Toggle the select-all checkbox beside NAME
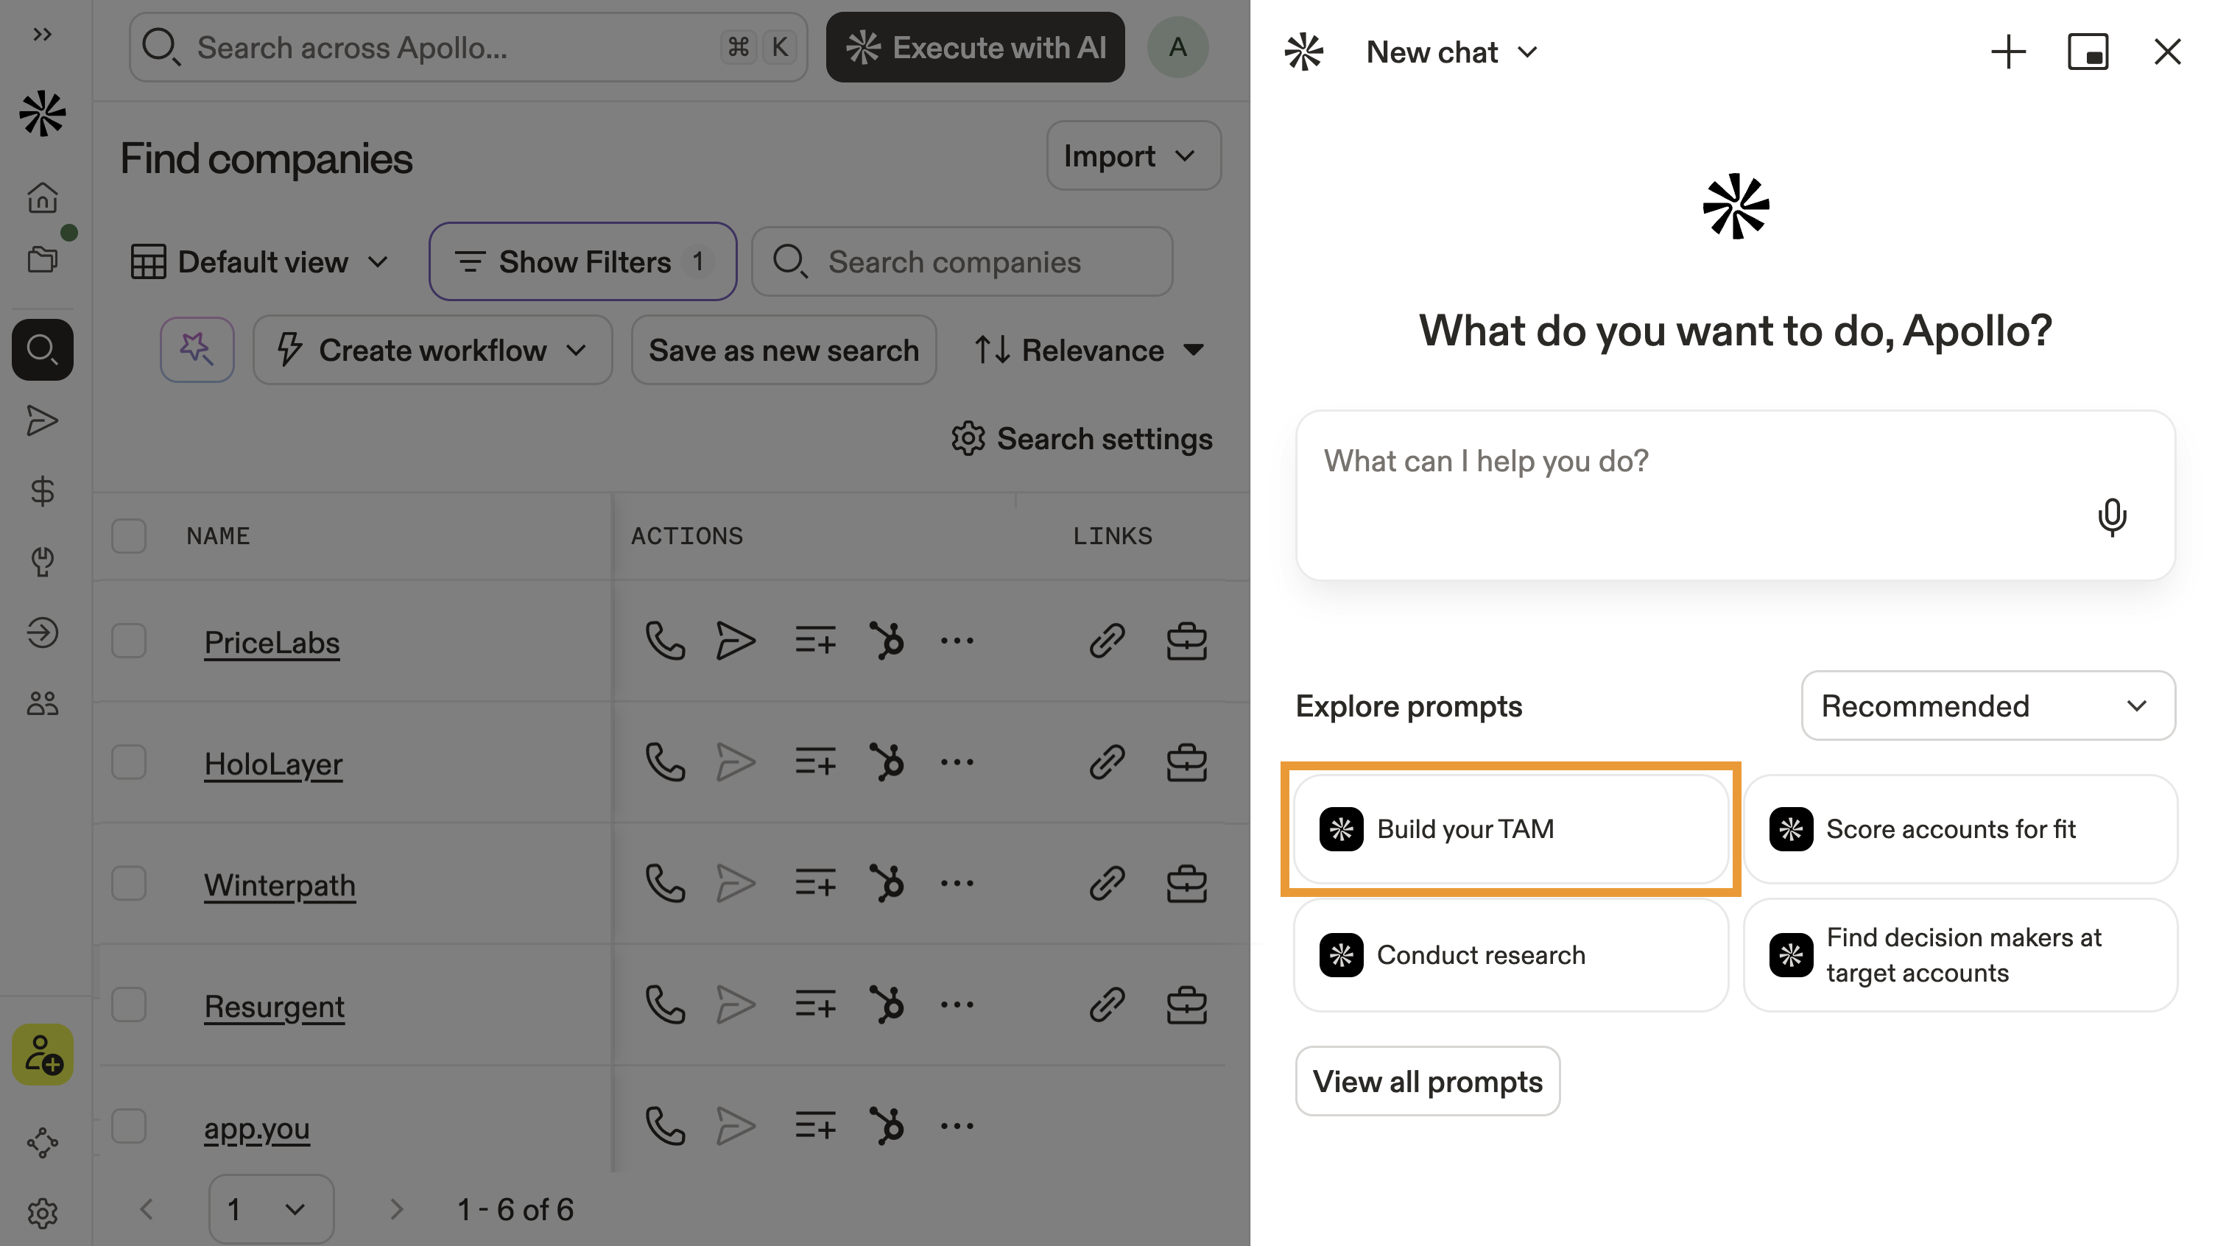The height and width of the screenshot is (1246, 2215). coord(129,535)
